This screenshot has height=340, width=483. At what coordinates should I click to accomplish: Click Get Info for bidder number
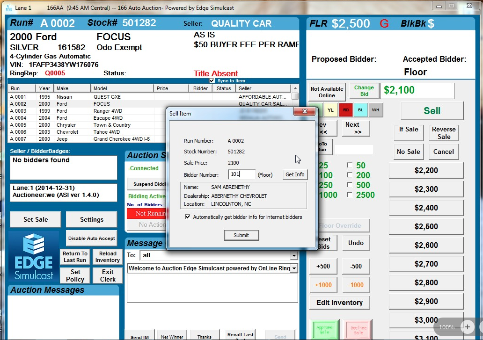point(294,174)
